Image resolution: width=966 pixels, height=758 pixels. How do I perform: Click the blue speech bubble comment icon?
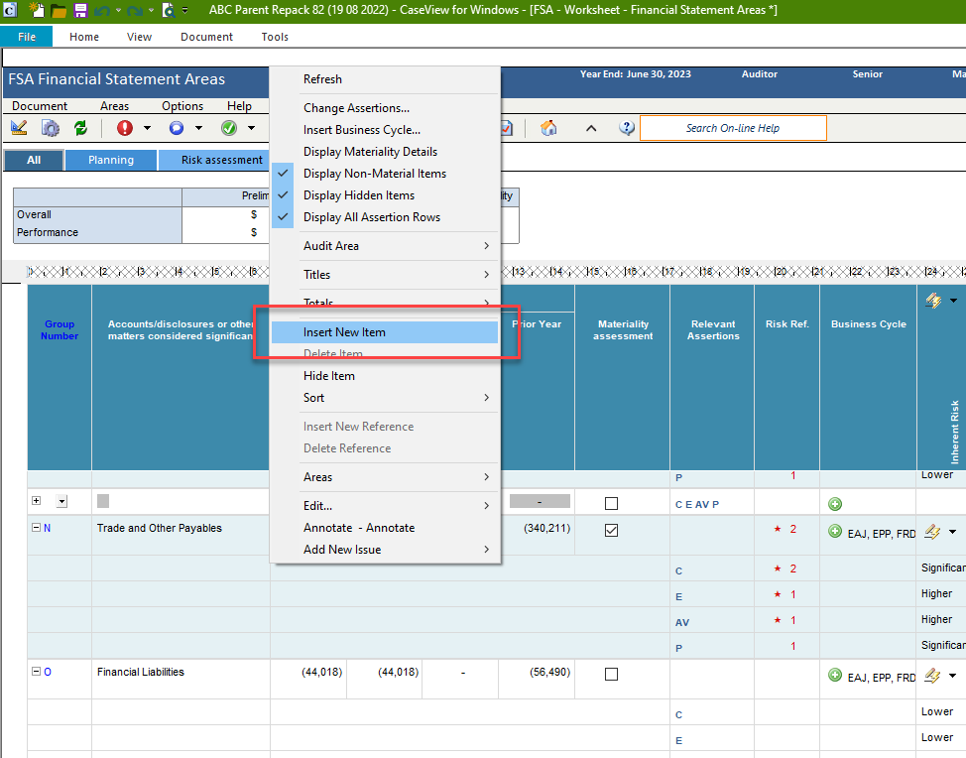pos(177,128)
